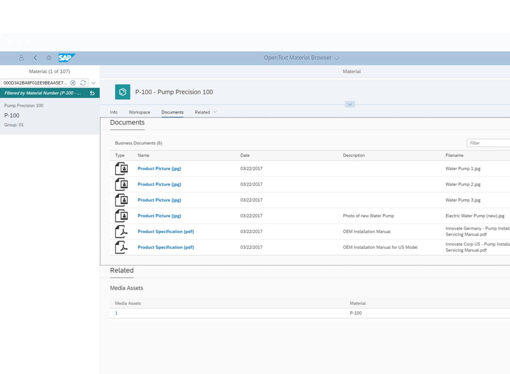The image size is (510, 374).
Task: Open Product Specification for US Model manual
Action: (166, 248)
